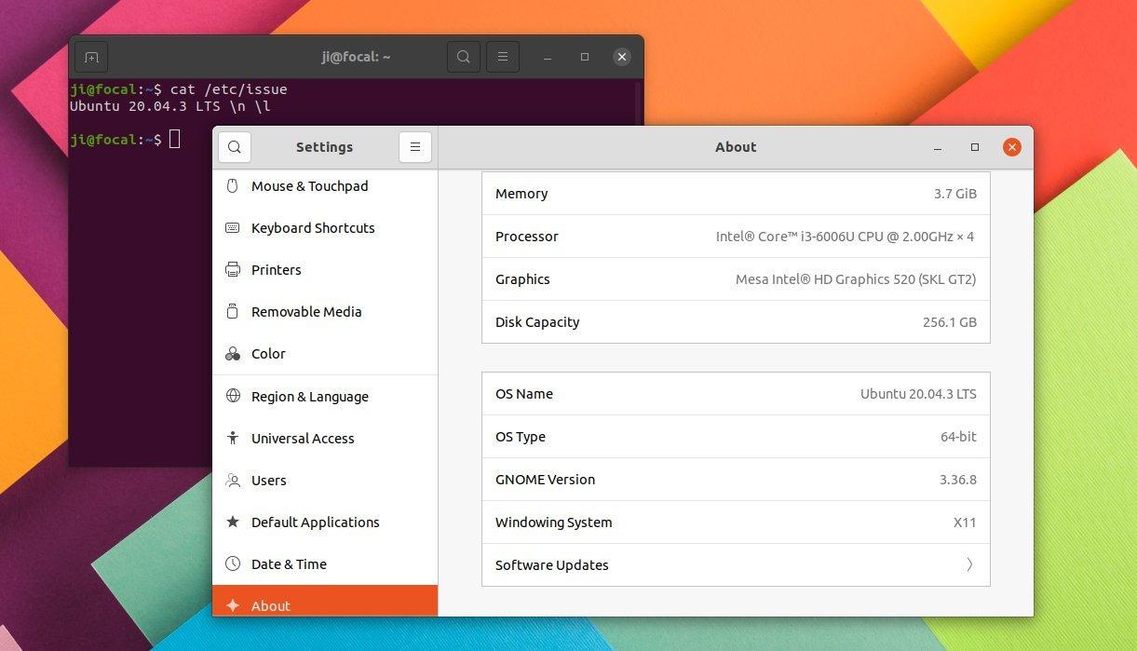
Task: Open a new tab in the terminal window
Action: [91, 57]
